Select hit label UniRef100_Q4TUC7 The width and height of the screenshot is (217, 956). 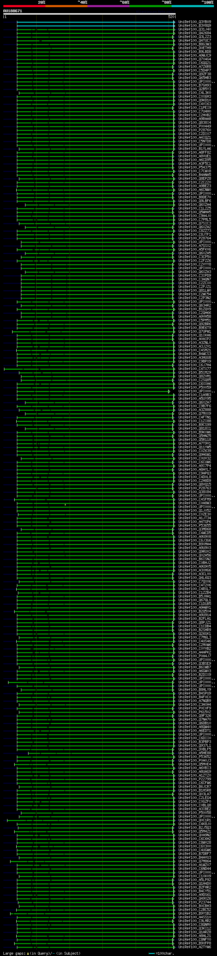(195, 40)
